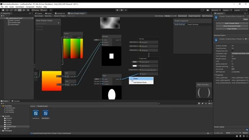249x140 pixels.
Task: Open the Account dropdown
Action: 216,10
